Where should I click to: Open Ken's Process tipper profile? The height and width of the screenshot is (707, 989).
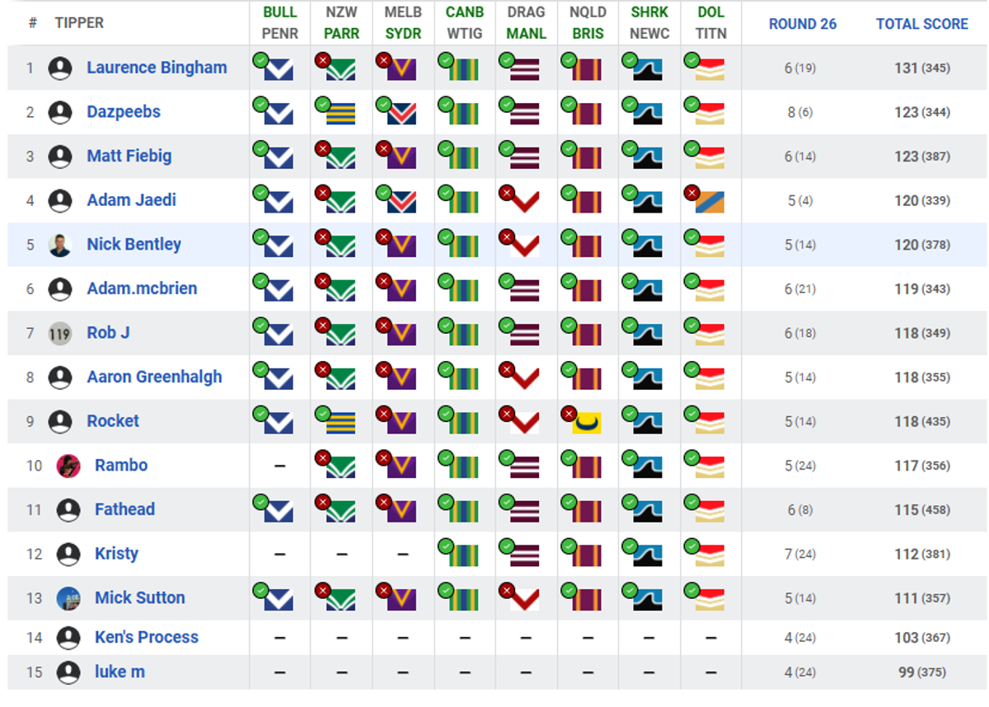pyautogui.click(x=147, y=637)
